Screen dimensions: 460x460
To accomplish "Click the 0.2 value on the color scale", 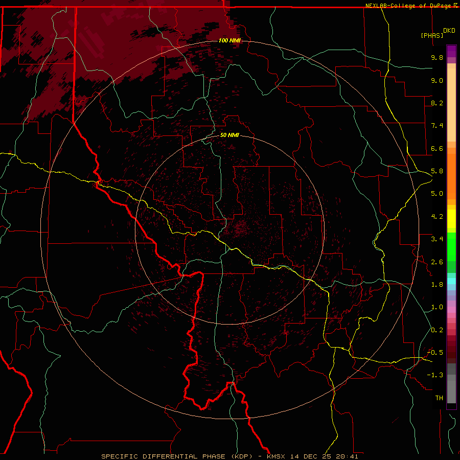I will 437,330.
